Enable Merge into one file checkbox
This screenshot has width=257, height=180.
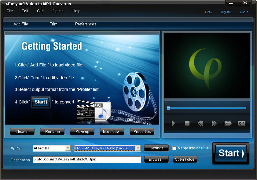click(x=174, y=148)
